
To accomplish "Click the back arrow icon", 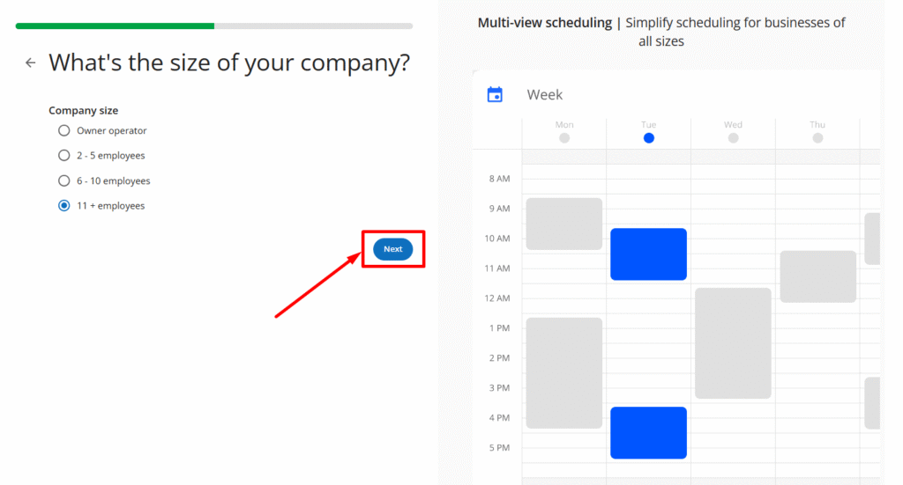I will 31,62.
